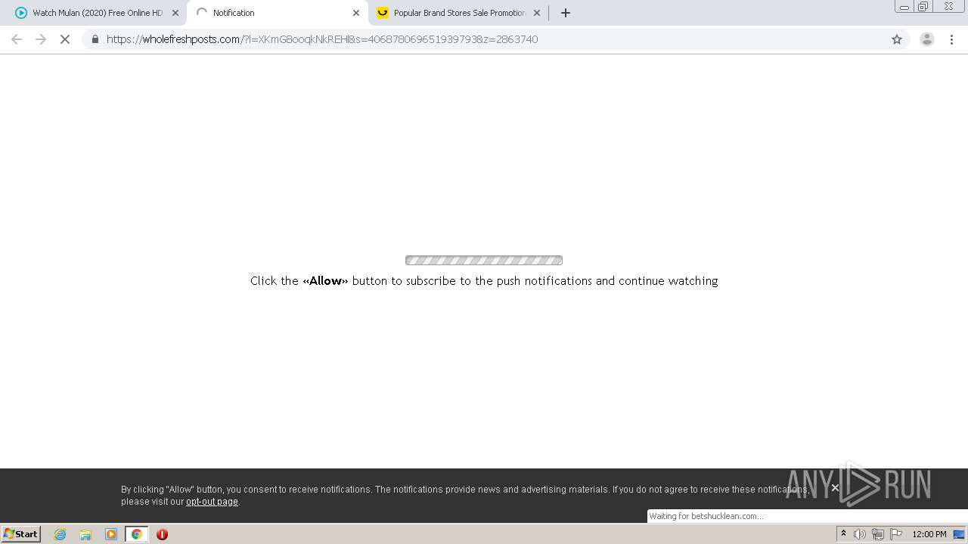Close the Watch Mulan tab

point(175,13)
